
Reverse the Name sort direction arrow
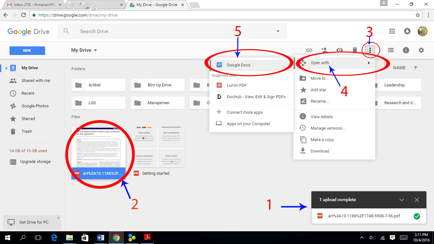point(416,68)
